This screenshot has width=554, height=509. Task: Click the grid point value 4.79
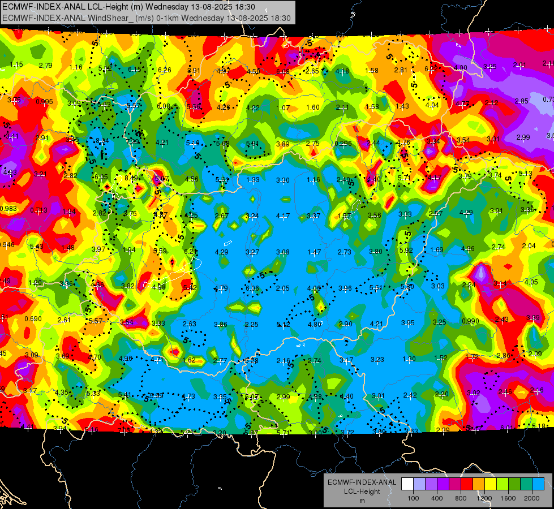click(x=221, y=288)
